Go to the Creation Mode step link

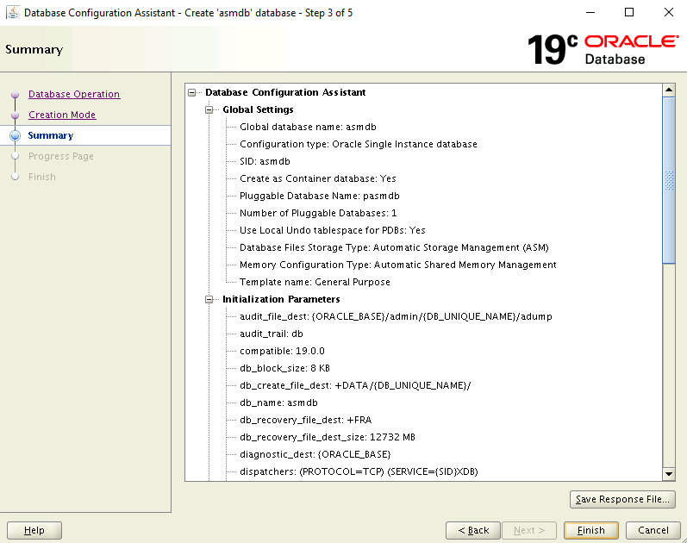[62, 115]
